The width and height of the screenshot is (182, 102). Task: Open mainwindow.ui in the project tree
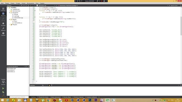pyautogui.click(x=18, y=23)
